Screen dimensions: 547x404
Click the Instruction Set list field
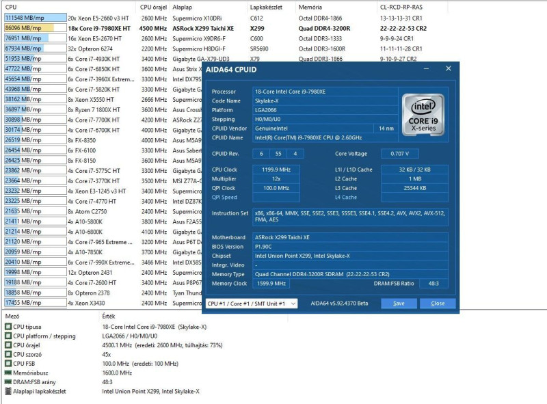tap(350, 216)
